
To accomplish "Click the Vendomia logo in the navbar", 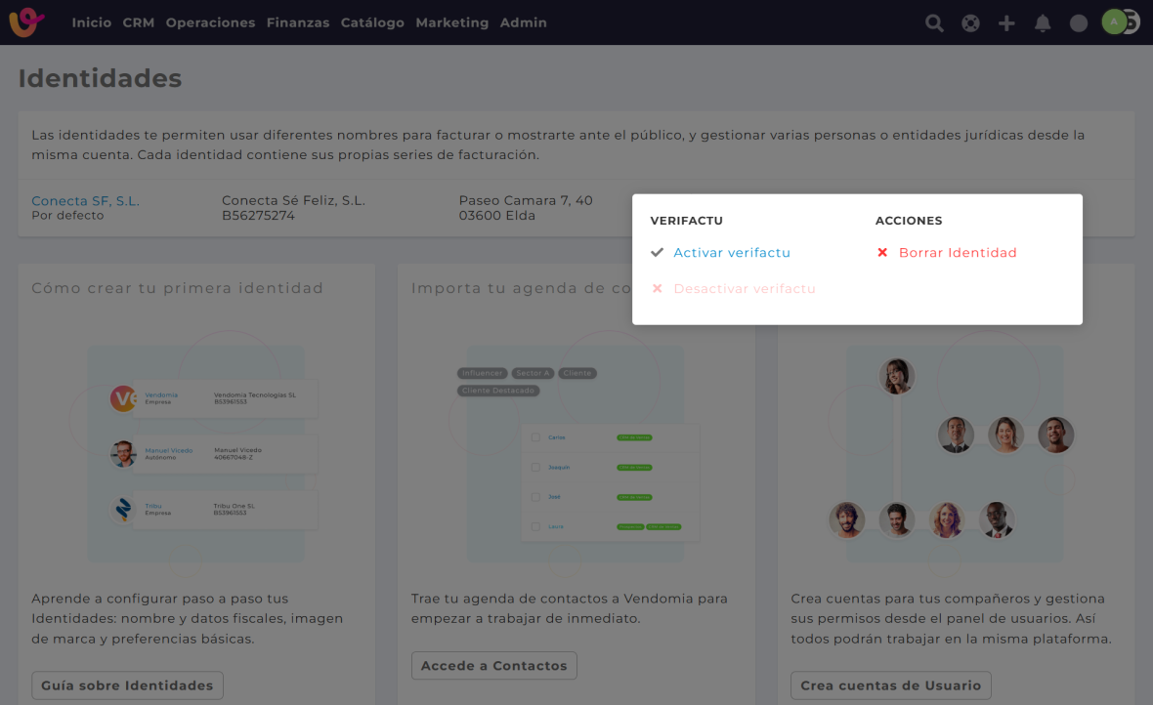I will click(x=26, y=22).
